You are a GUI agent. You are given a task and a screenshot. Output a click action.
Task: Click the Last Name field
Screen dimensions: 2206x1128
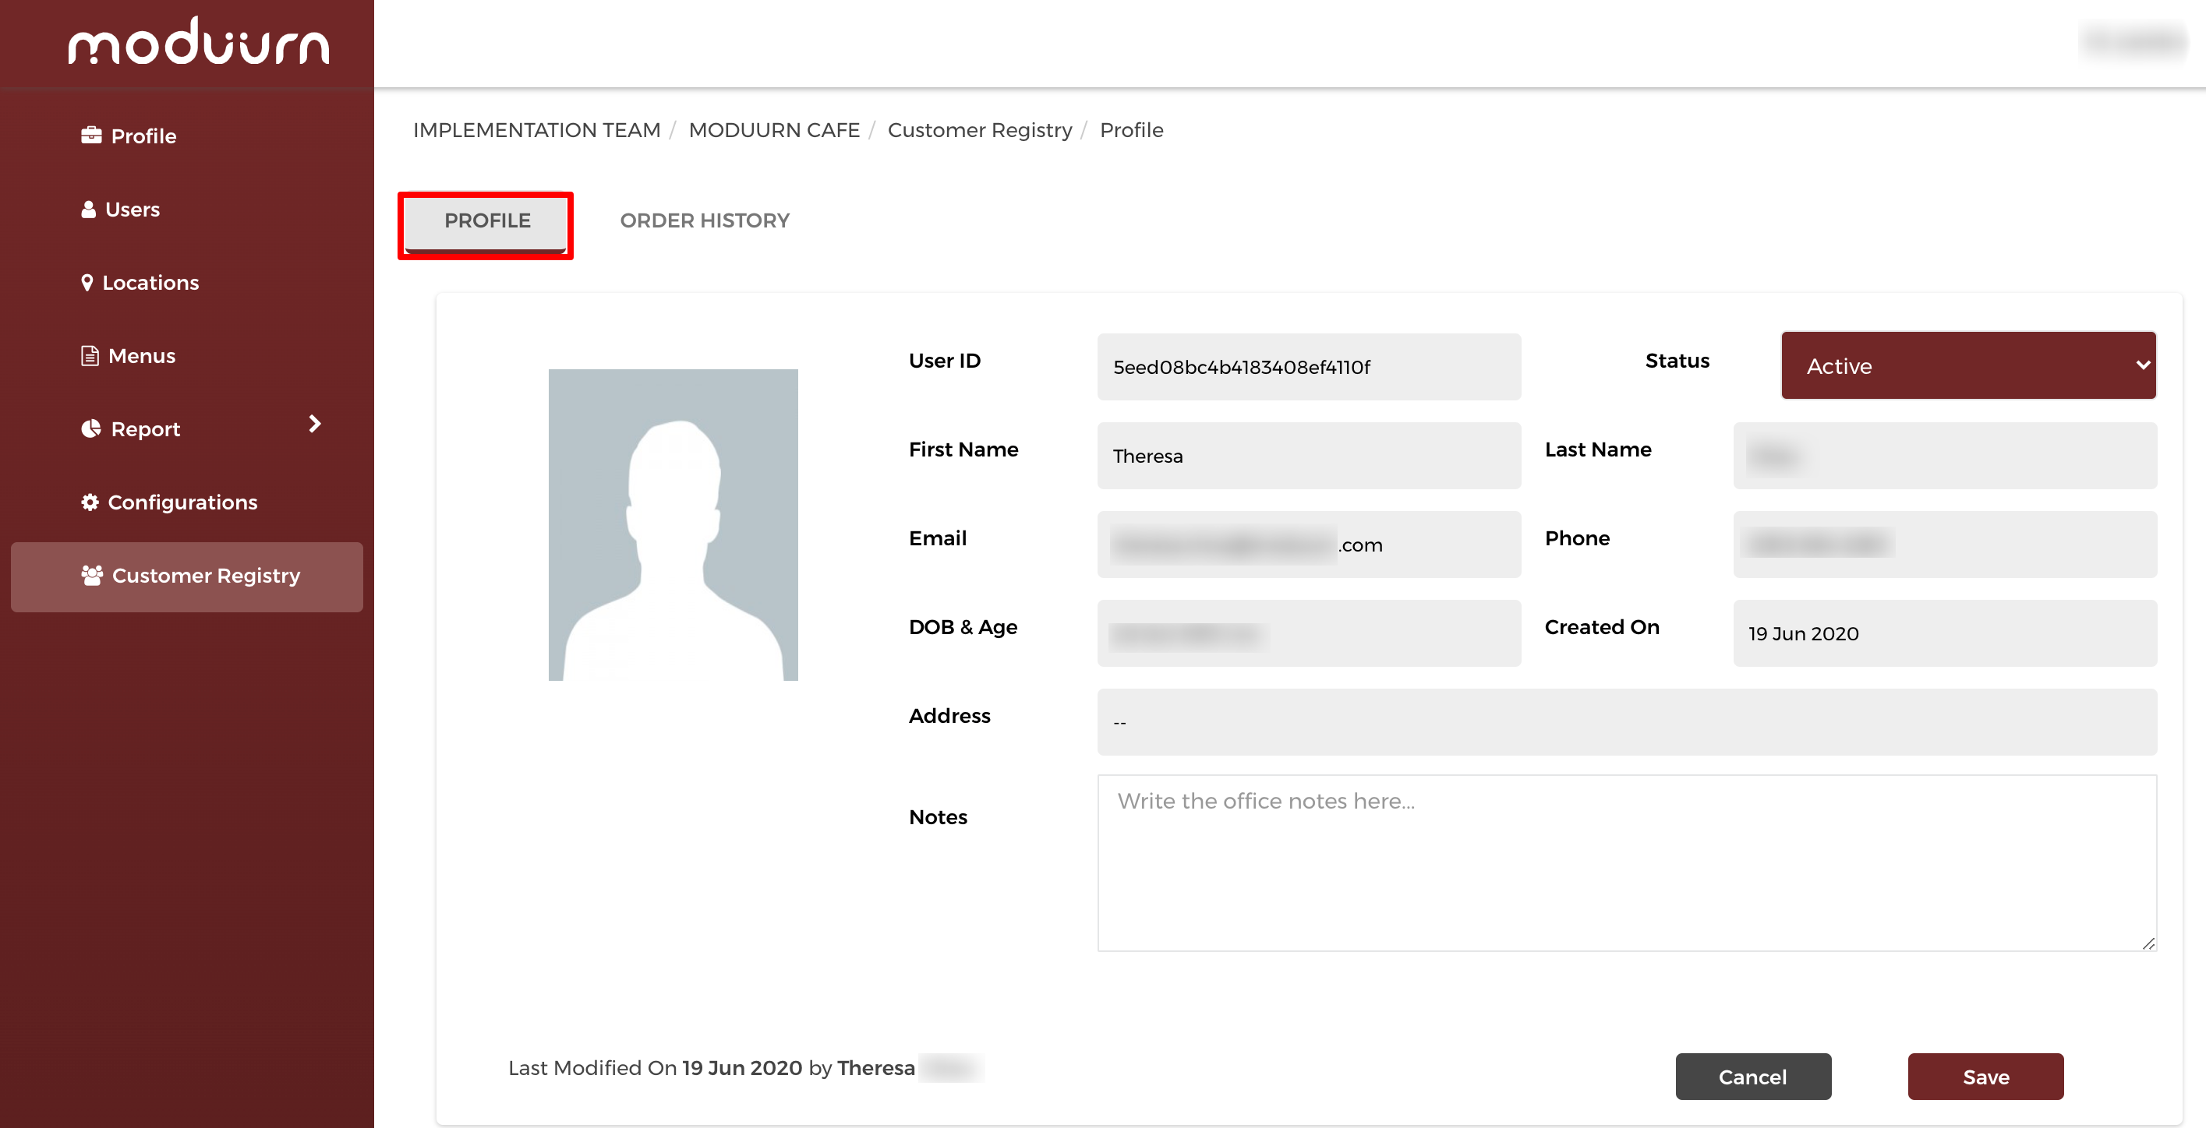[x=1944, y=456]
